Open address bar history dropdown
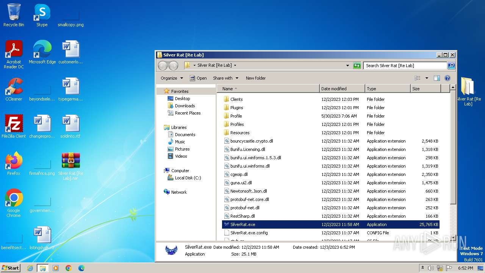This screenshot has height=273, width=485. [x=347, y=66]
